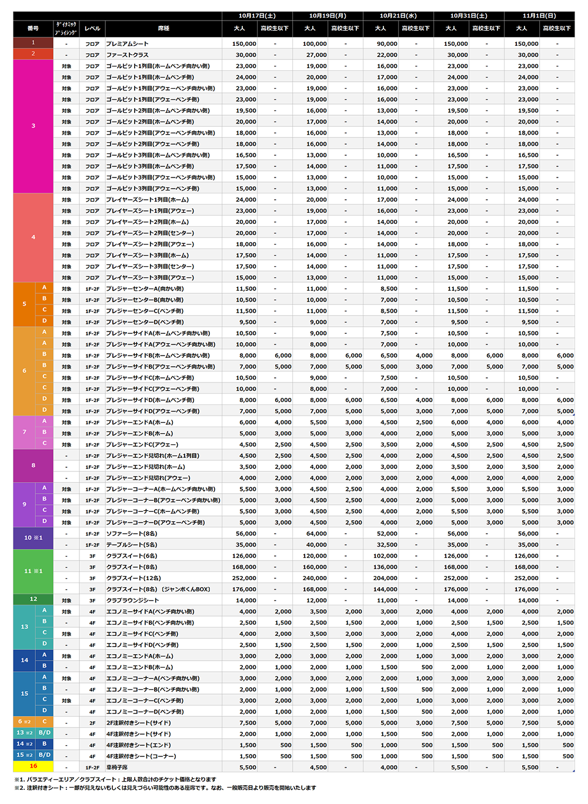588x804 pixels.
Task: Click the 10月17日(土) date header
Action: click(x=257, y=16)
